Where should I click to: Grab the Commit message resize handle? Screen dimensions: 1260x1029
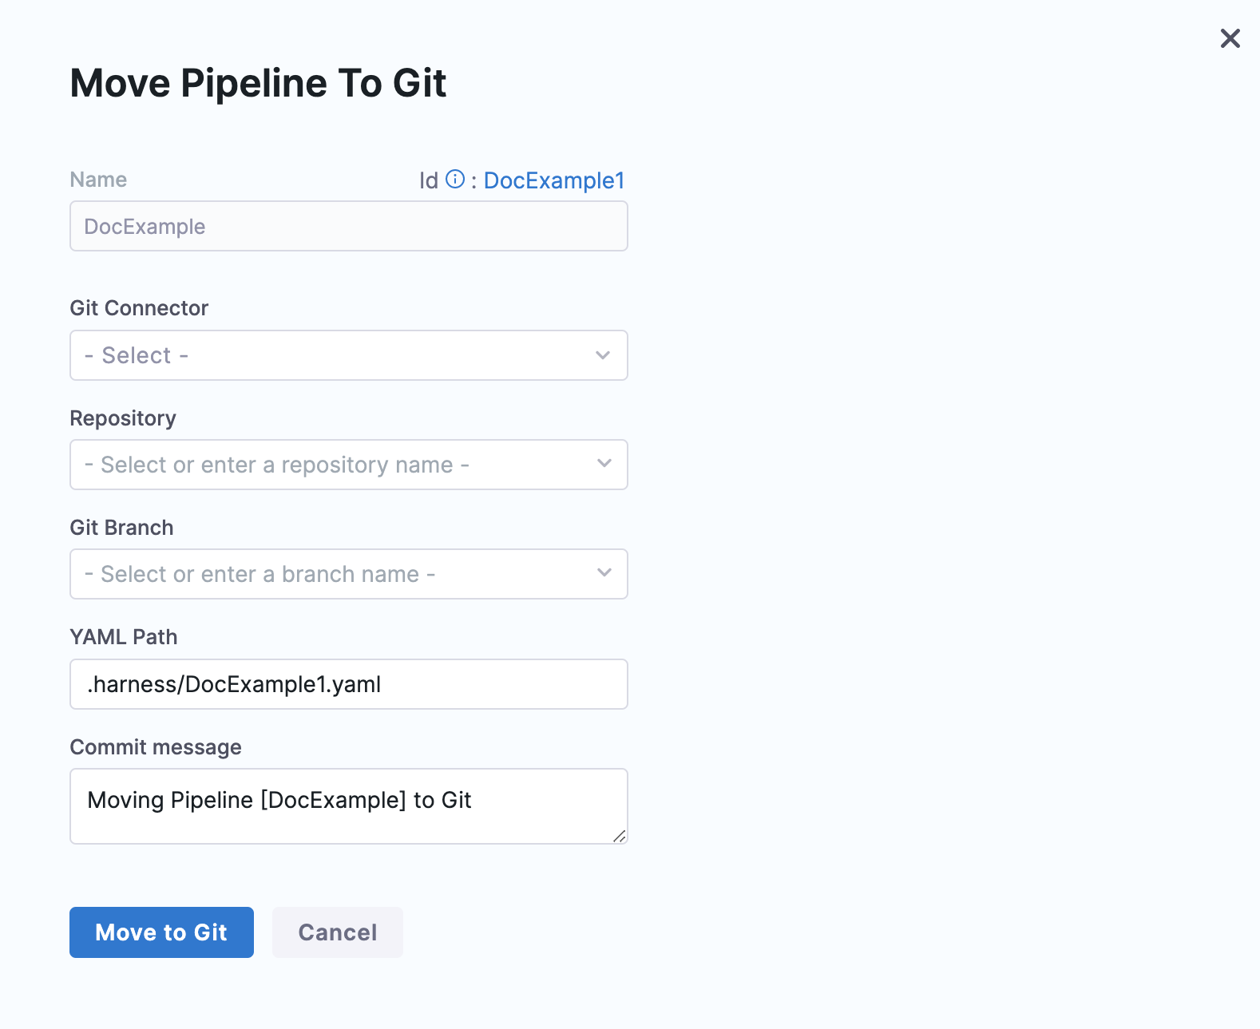(620, 836)
